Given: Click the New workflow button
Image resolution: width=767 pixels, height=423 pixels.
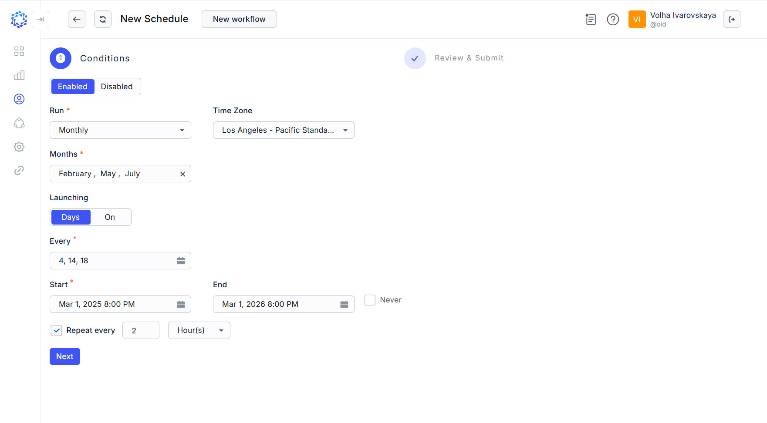Looking at the screenshot, I should (239, 19).
